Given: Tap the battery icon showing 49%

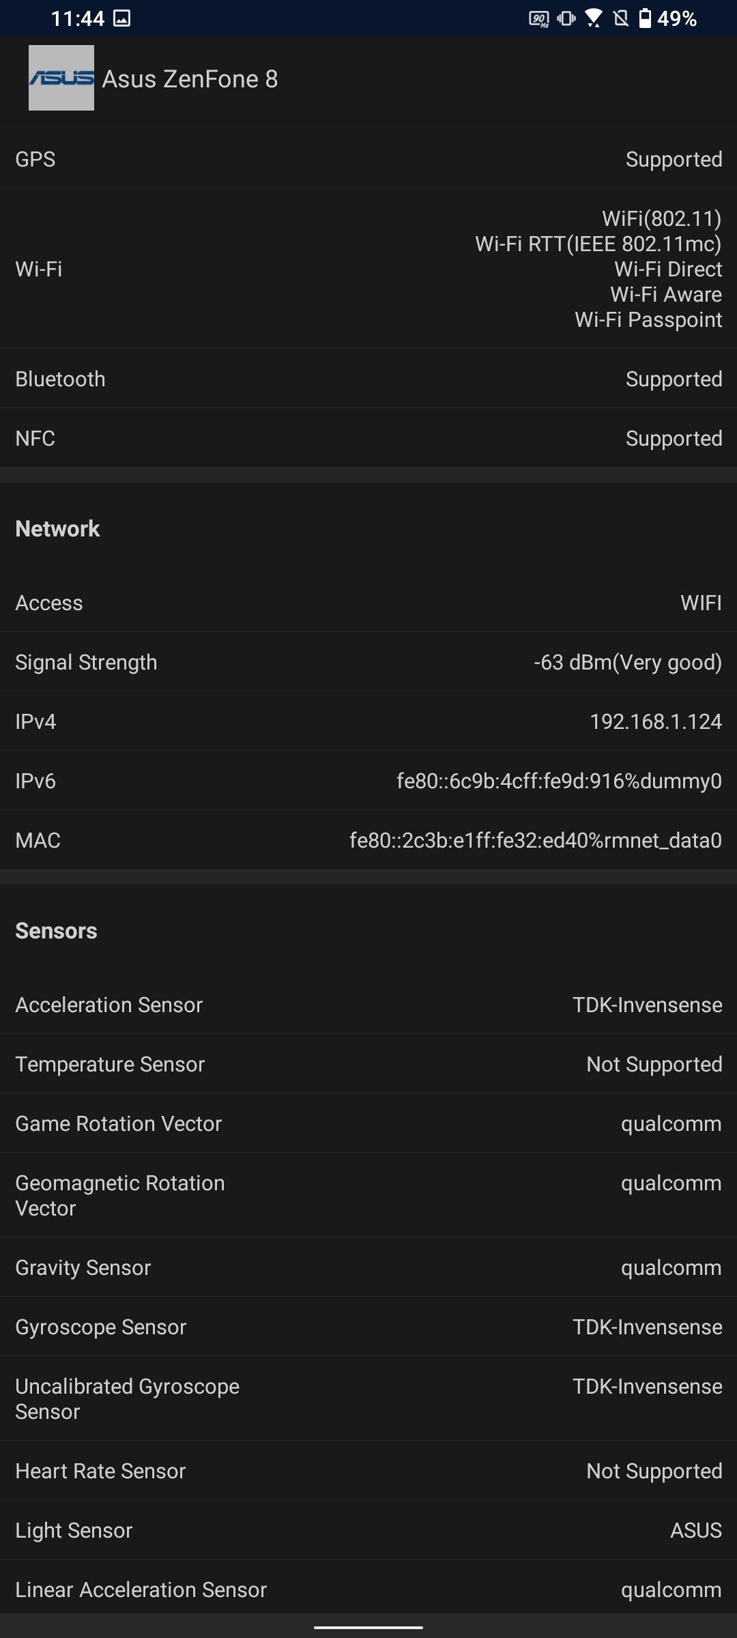Looking at the screenshot, I should pos(645,18).
